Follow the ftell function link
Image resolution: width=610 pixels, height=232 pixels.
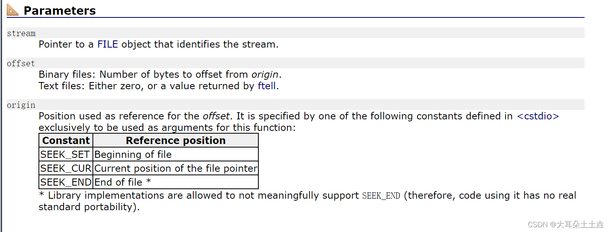click(x=267, y=86)
